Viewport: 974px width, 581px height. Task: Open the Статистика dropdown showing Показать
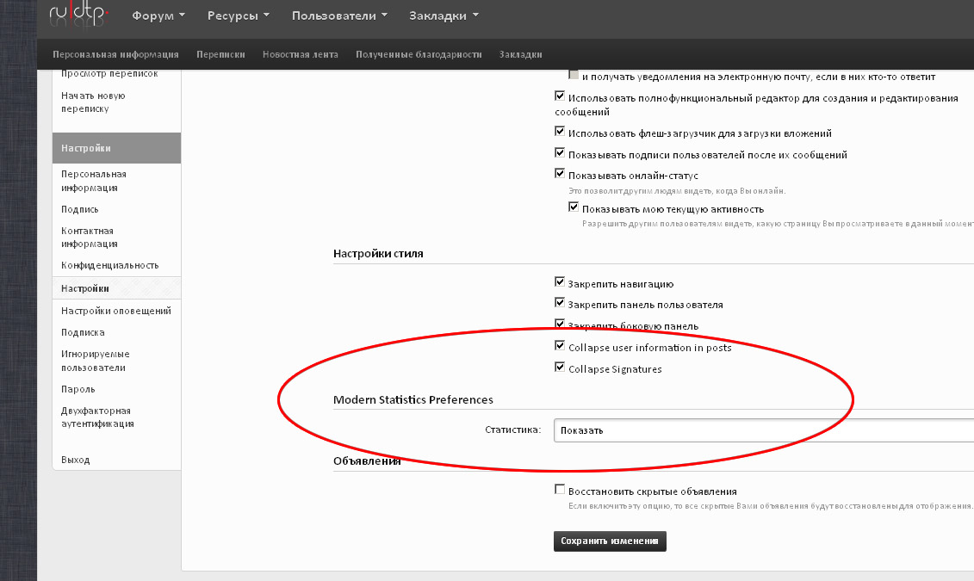(763, 430)
